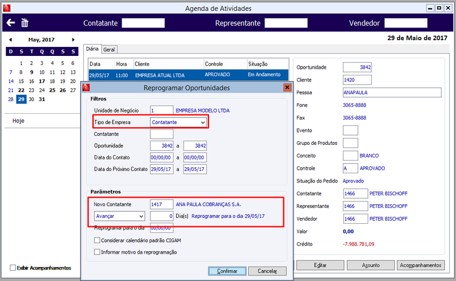Select day 22 in the calendar
This screenshot has width=456, height=281.
click(x=21, y=90)
